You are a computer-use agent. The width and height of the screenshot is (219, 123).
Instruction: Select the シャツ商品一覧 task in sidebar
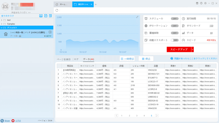[x=27, y=34]
